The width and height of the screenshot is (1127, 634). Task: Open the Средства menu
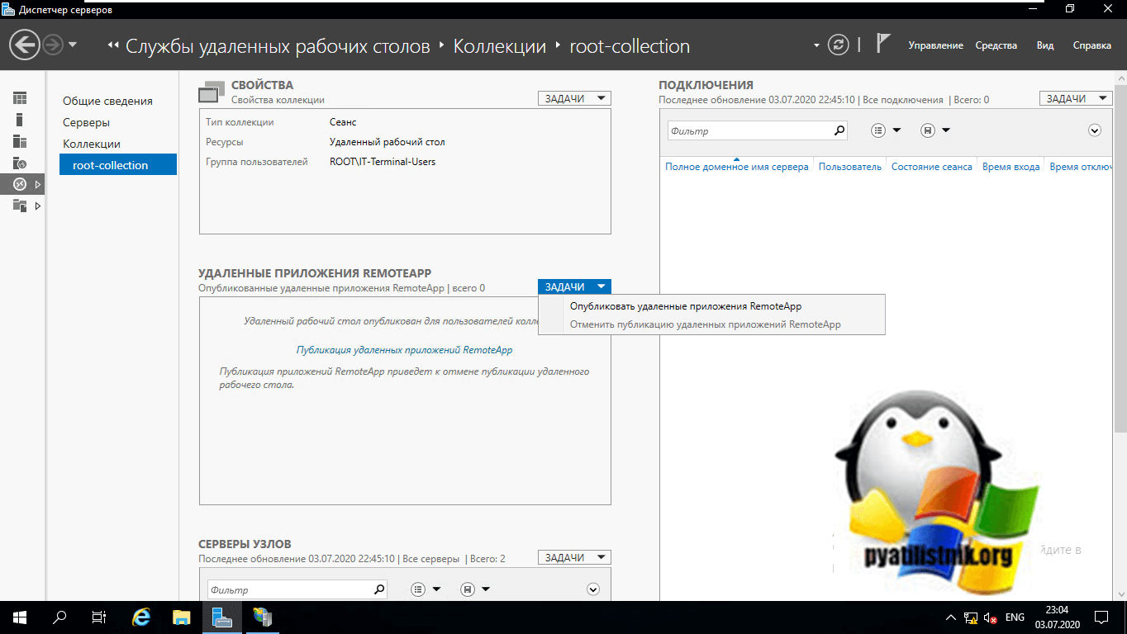coord(996,45)
